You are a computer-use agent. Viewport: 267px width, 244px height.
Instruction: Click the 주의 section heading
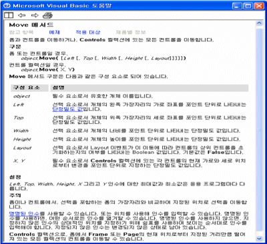coord(15,195)
